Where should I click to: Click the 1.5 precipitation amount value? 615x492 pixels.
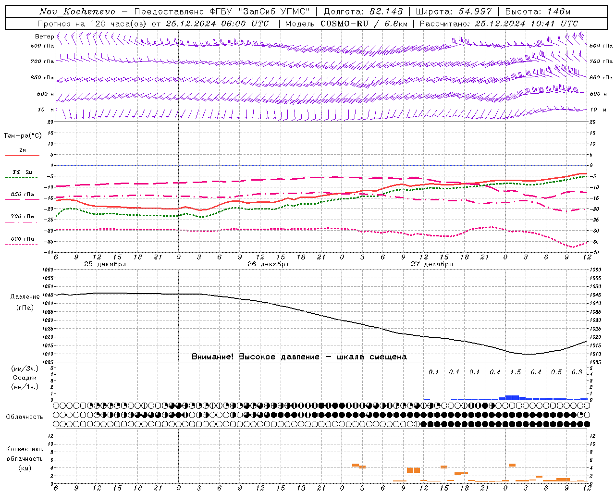(516, 372)
